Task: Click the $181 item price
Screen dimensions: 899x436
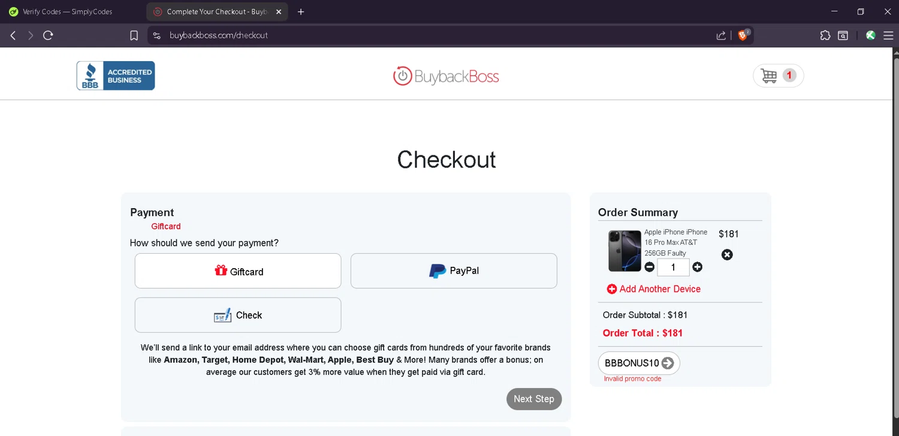Action: click(729, 234)
